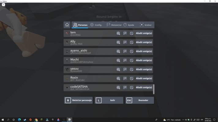Image resolution: width=218 pixels, height=122 pixels.
Task: Select tem's avatar thumbnail
Action: (x=67, y=33)
